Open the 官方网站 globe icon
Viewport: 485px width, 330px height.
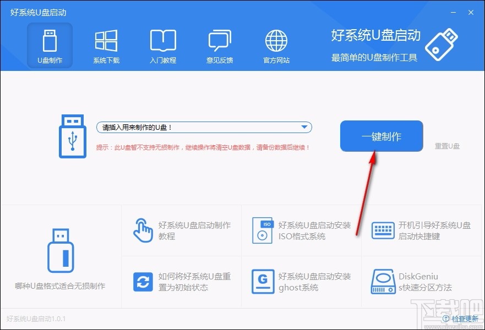(x=275, y=40)
